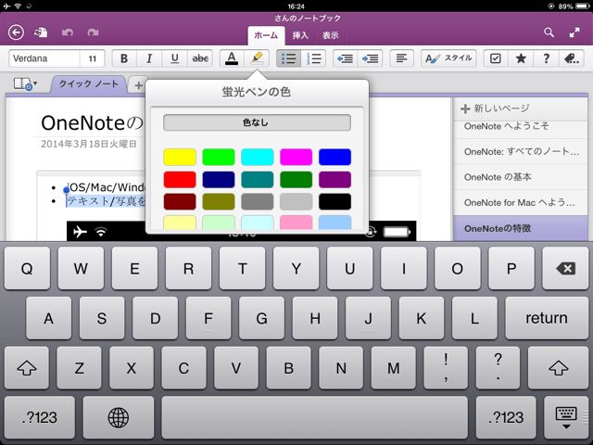Tap the highlighter pen icon
Image resolution: width=593 pixels, height=445 pixels.
(257, 58)
